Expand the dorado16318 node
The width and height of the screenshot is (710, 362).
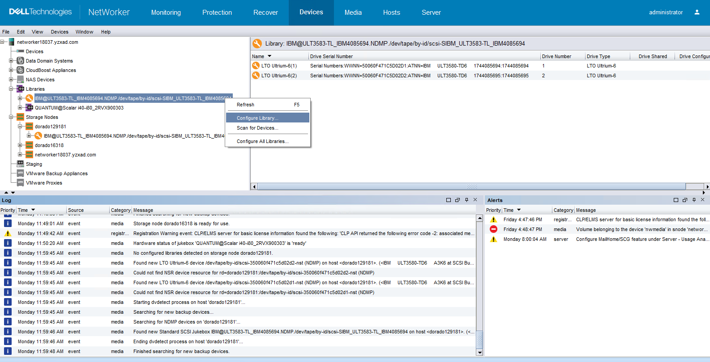[x=20, y=145]
